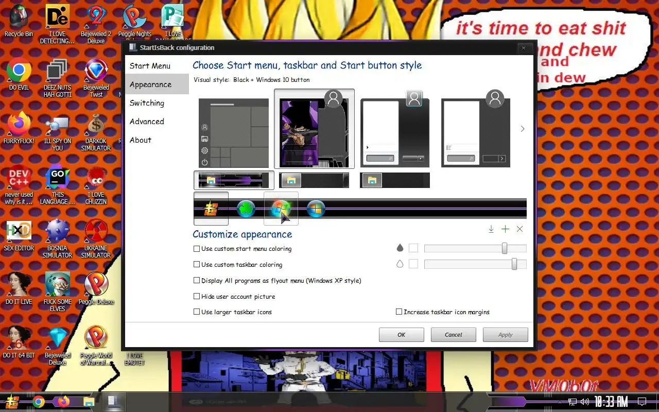Open the volume control in system tray
The width and height of the screenshot is (659, 412).
[x=584, y=402]
